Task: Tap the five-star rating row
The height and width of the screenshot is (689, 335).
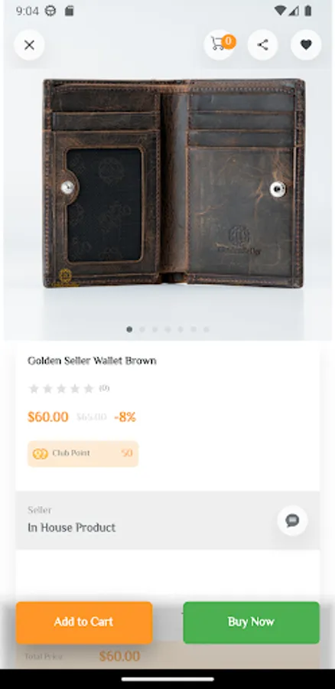Action: coord(61,388)
